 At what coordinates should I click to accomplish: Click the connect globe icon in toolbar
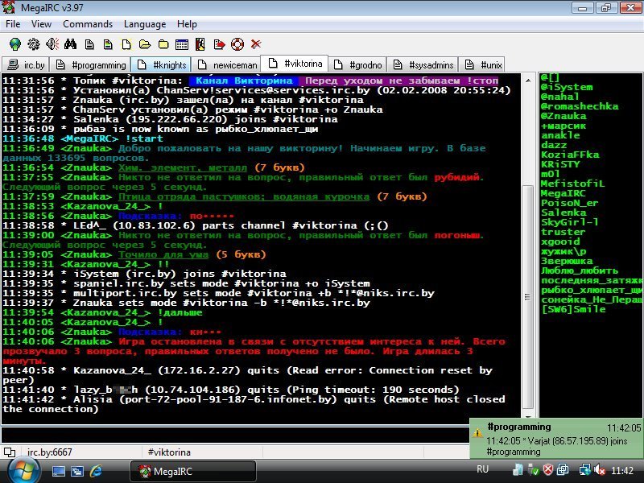pos(14,44)
